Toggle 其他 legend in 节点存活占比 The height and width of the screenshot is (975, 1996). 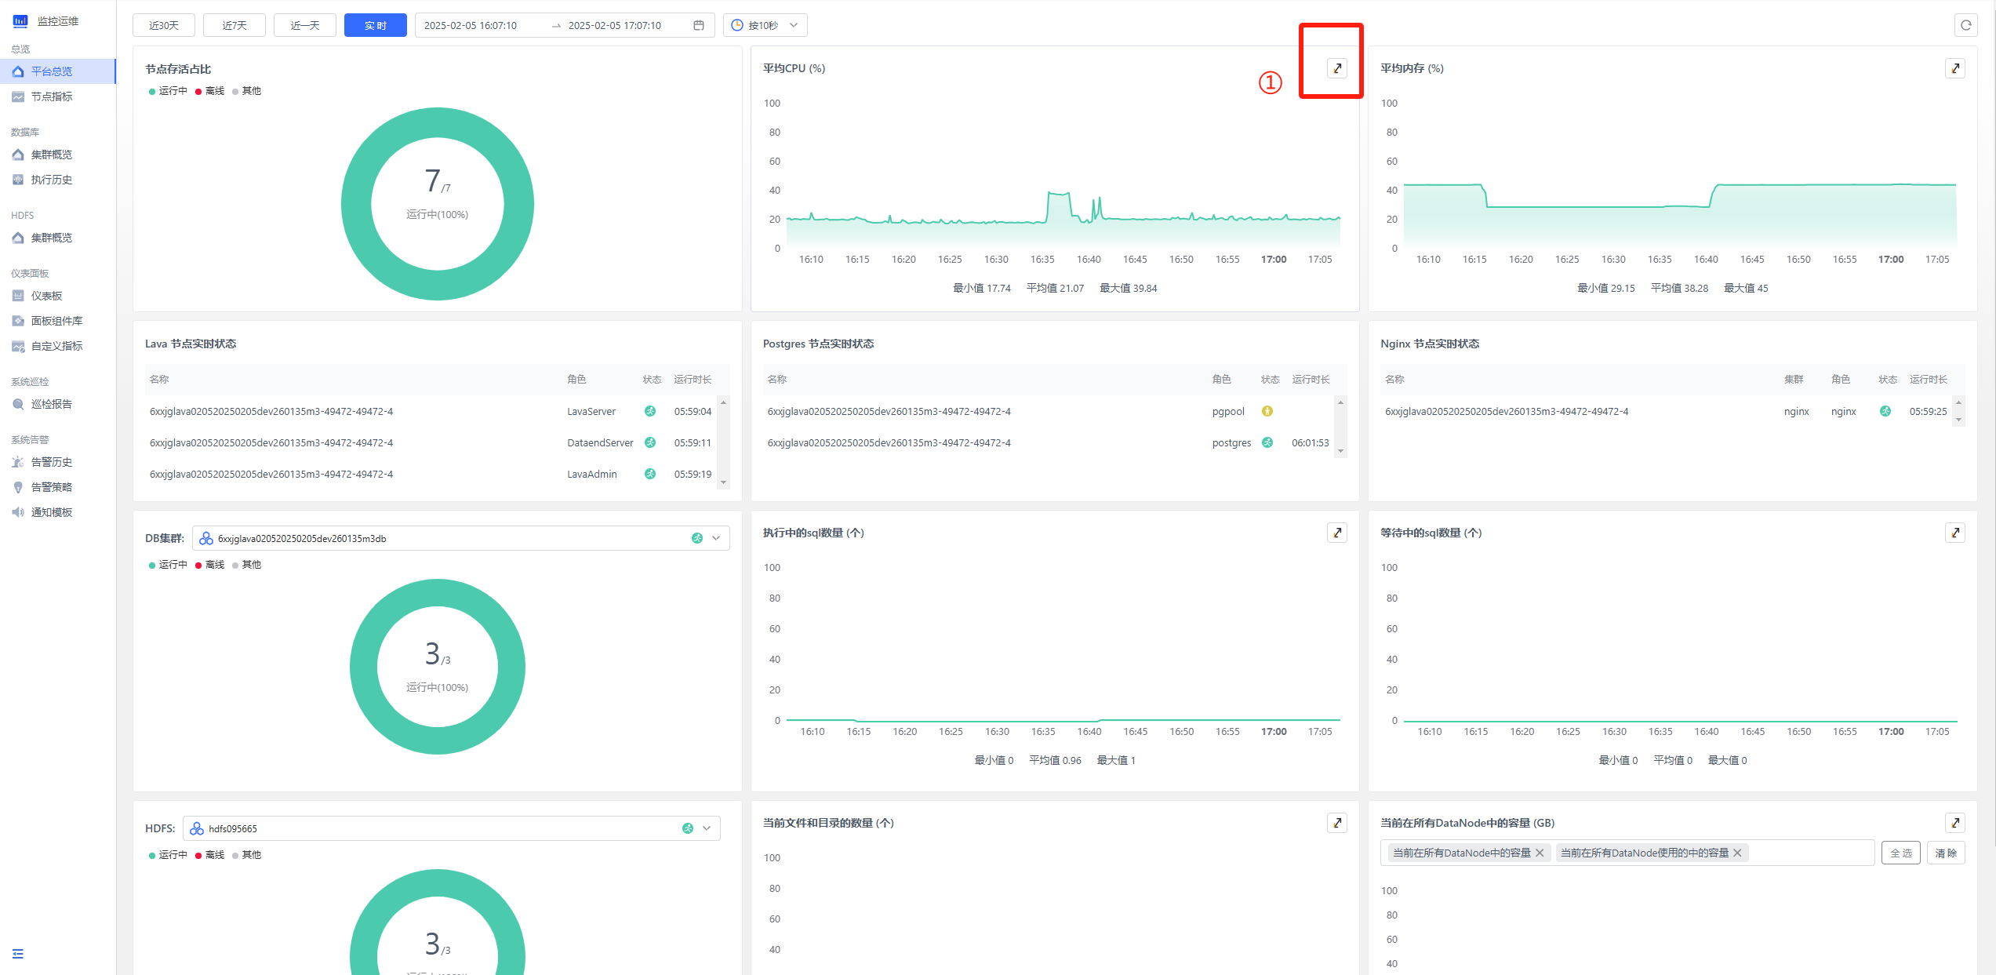pos(246,91)
